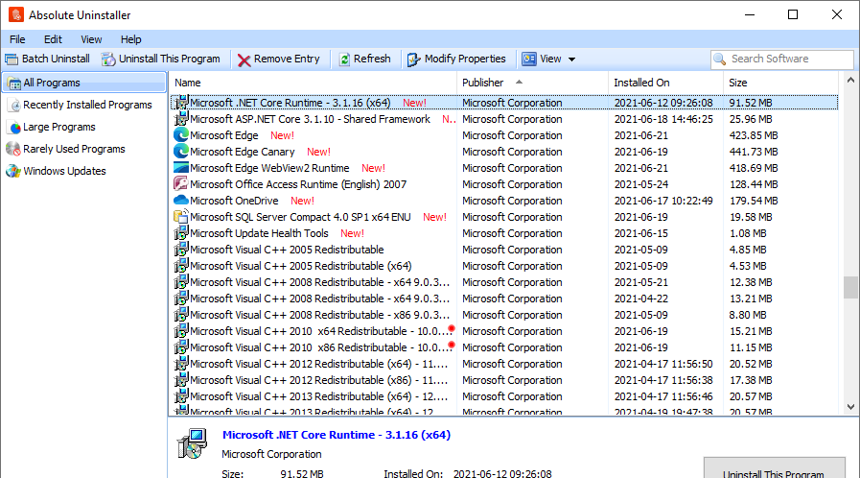The image size is (860, 478).
Task: Click the Rarely Used Programs icon
Action: 13,149
